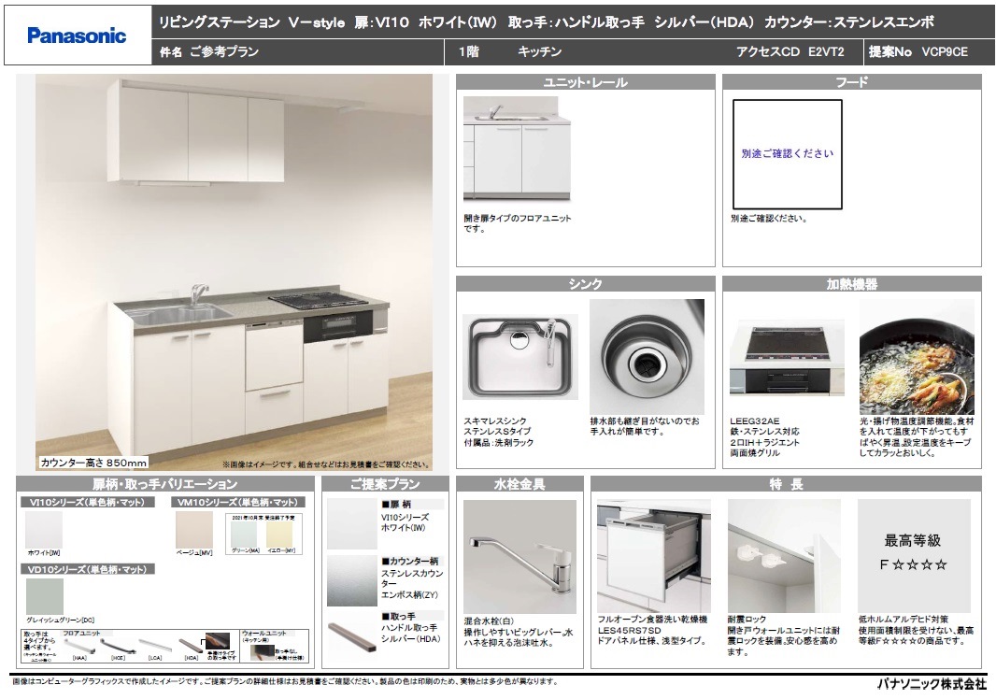Click the Panasonic logo
996x699 pixels.
click(77, 36)
